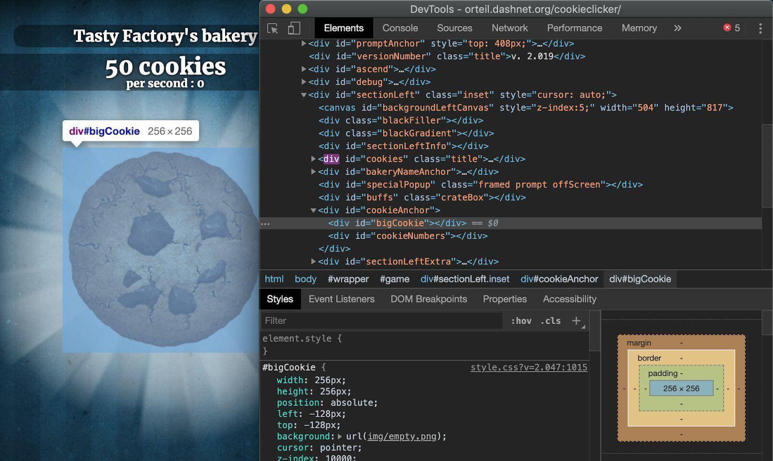
Task: Select the Styles subtab
Action: click(x=280, y=299)
